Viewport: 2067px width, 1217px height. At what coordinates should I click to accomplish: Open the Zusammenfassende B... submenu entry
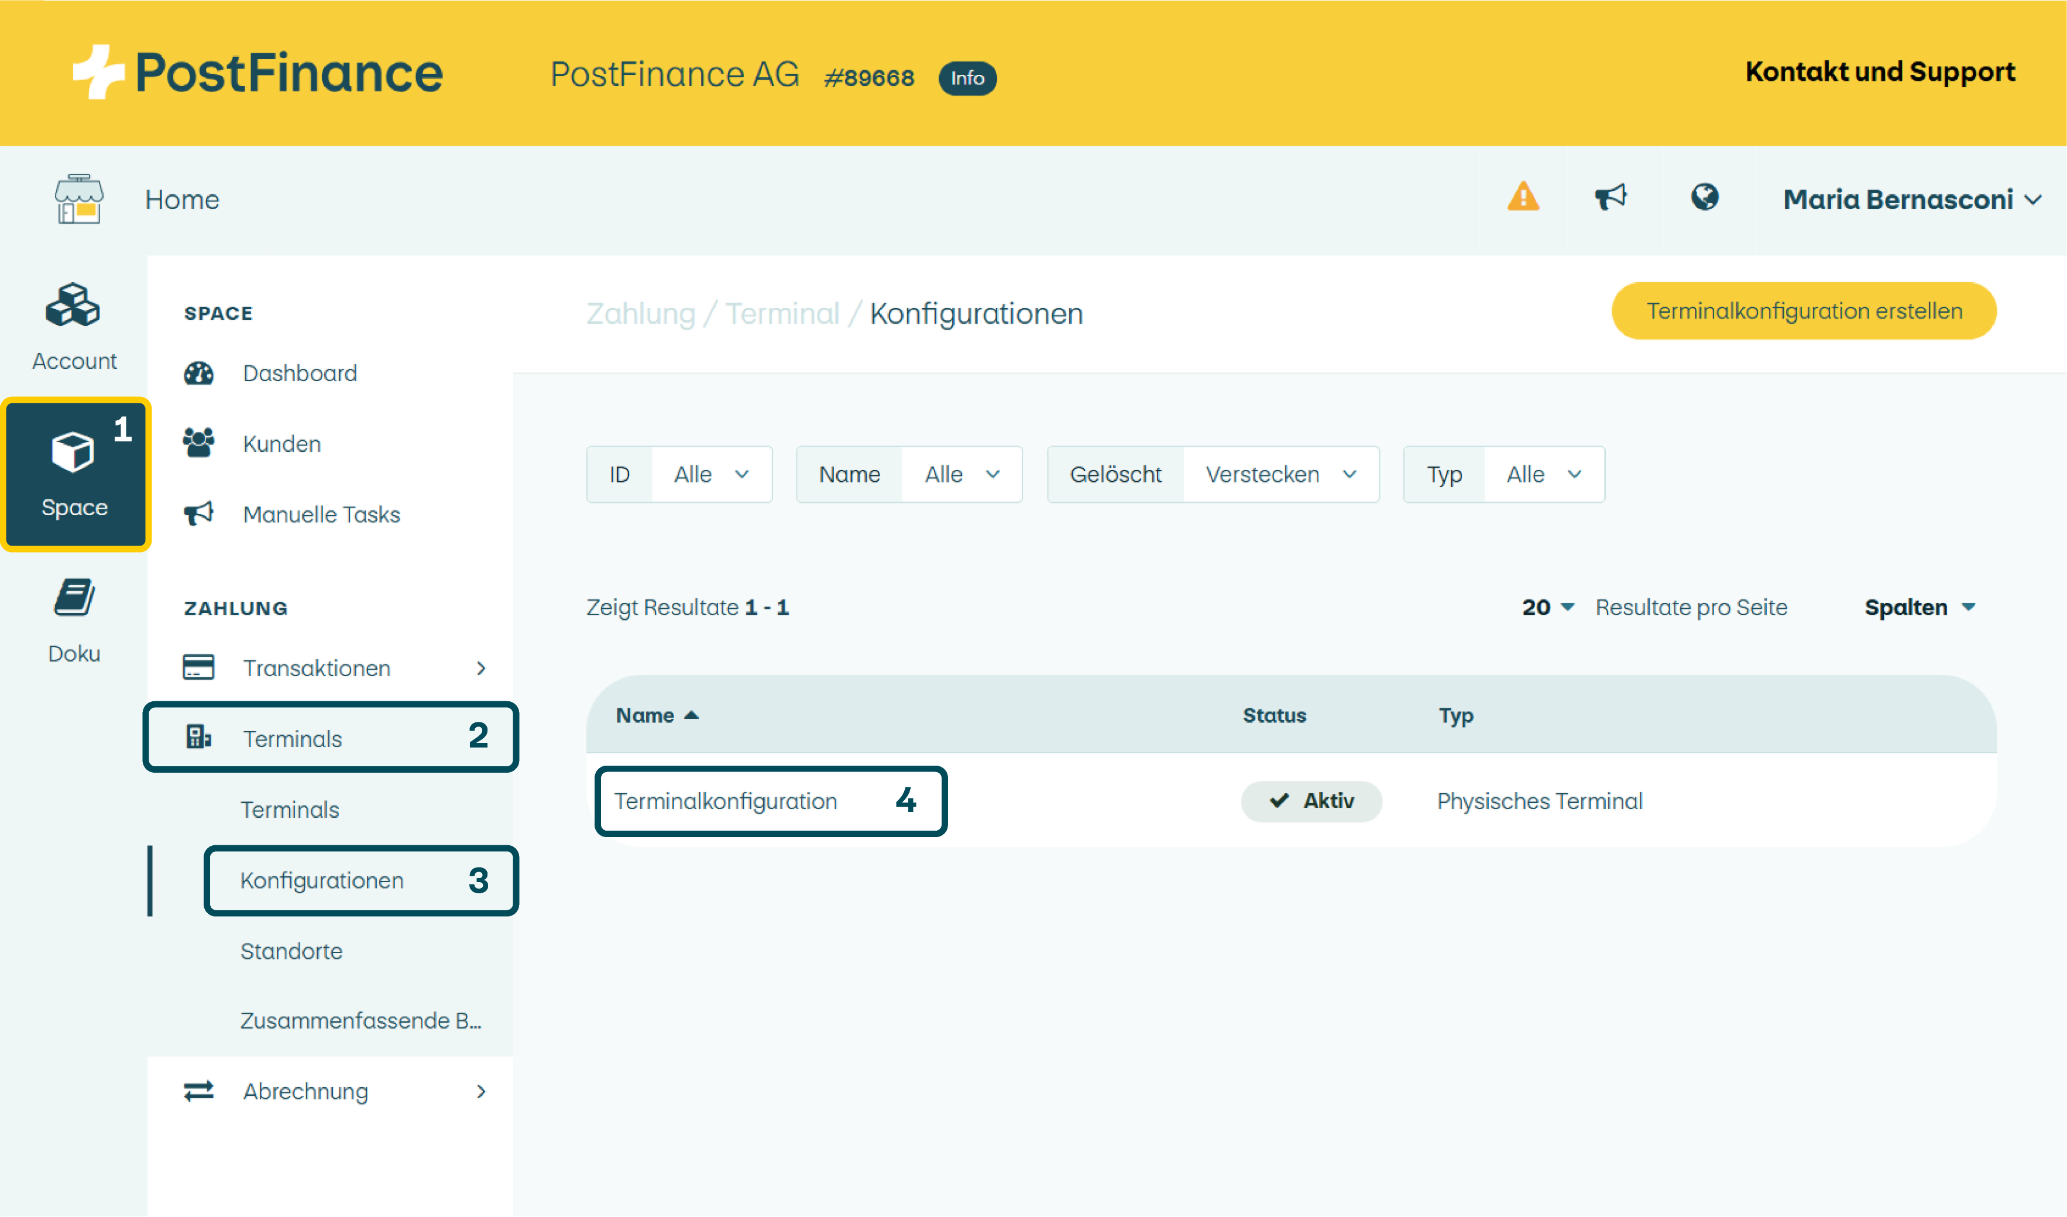361,1020
